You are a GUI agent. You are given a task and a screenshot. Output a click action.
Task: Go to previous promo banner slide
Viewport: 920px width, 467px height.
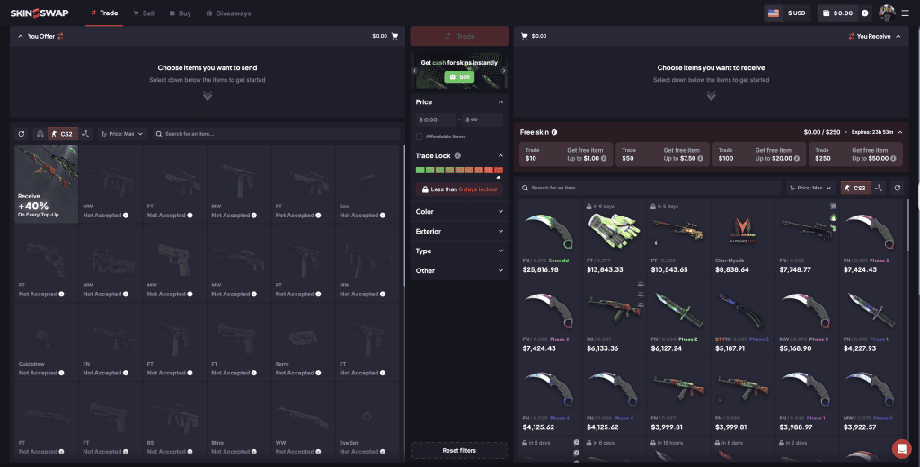tap(415, 70)
